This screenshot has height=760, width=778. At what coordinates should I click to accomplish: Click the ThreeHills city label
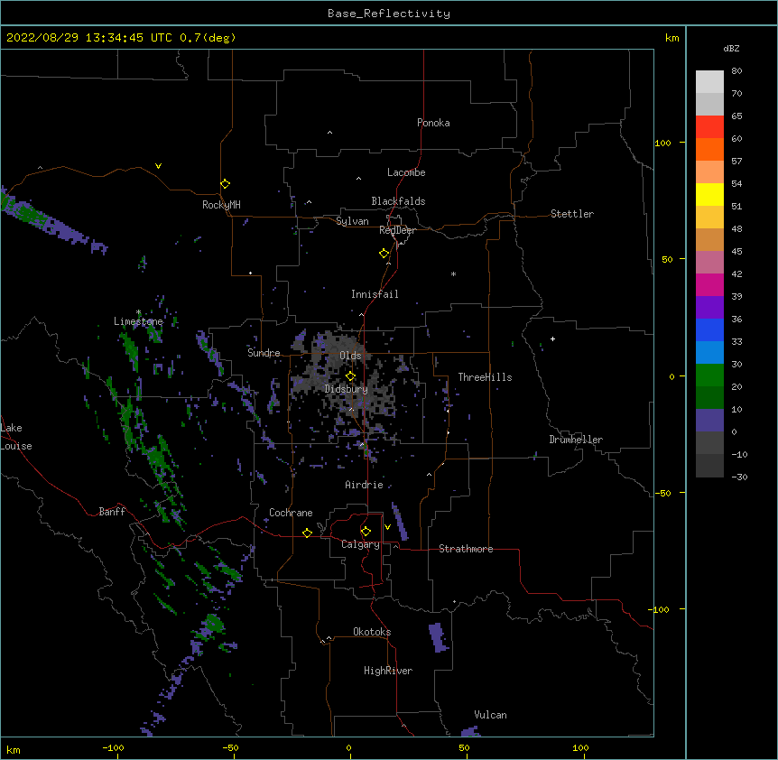(485, 377)
